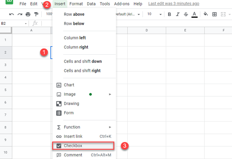The height and width of the screenshot is (159, 232).
Task: Select Cells and shift right
Action: tap(84, 71)
